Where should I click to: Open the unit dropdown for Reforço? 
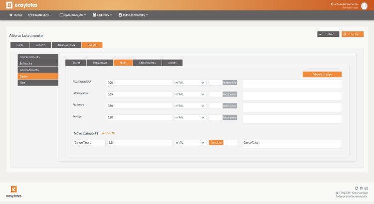pyautogui.click(x=190, y=117)
